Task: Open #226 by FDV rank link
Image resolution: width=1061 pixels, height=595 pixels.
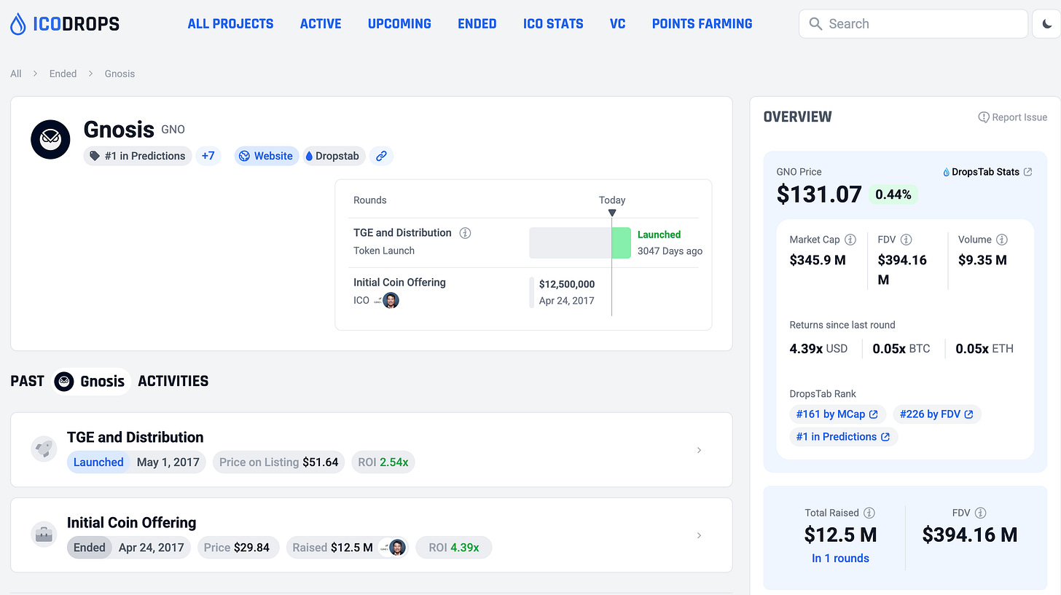Action: pyautogui.click(x=937, y=414)
